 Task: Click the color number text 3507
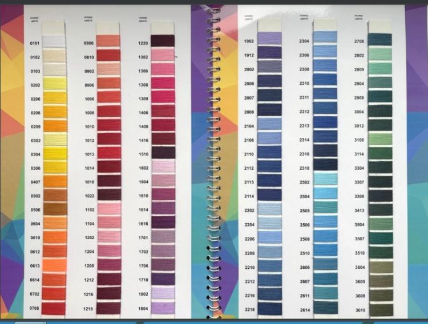coord(360,239)
